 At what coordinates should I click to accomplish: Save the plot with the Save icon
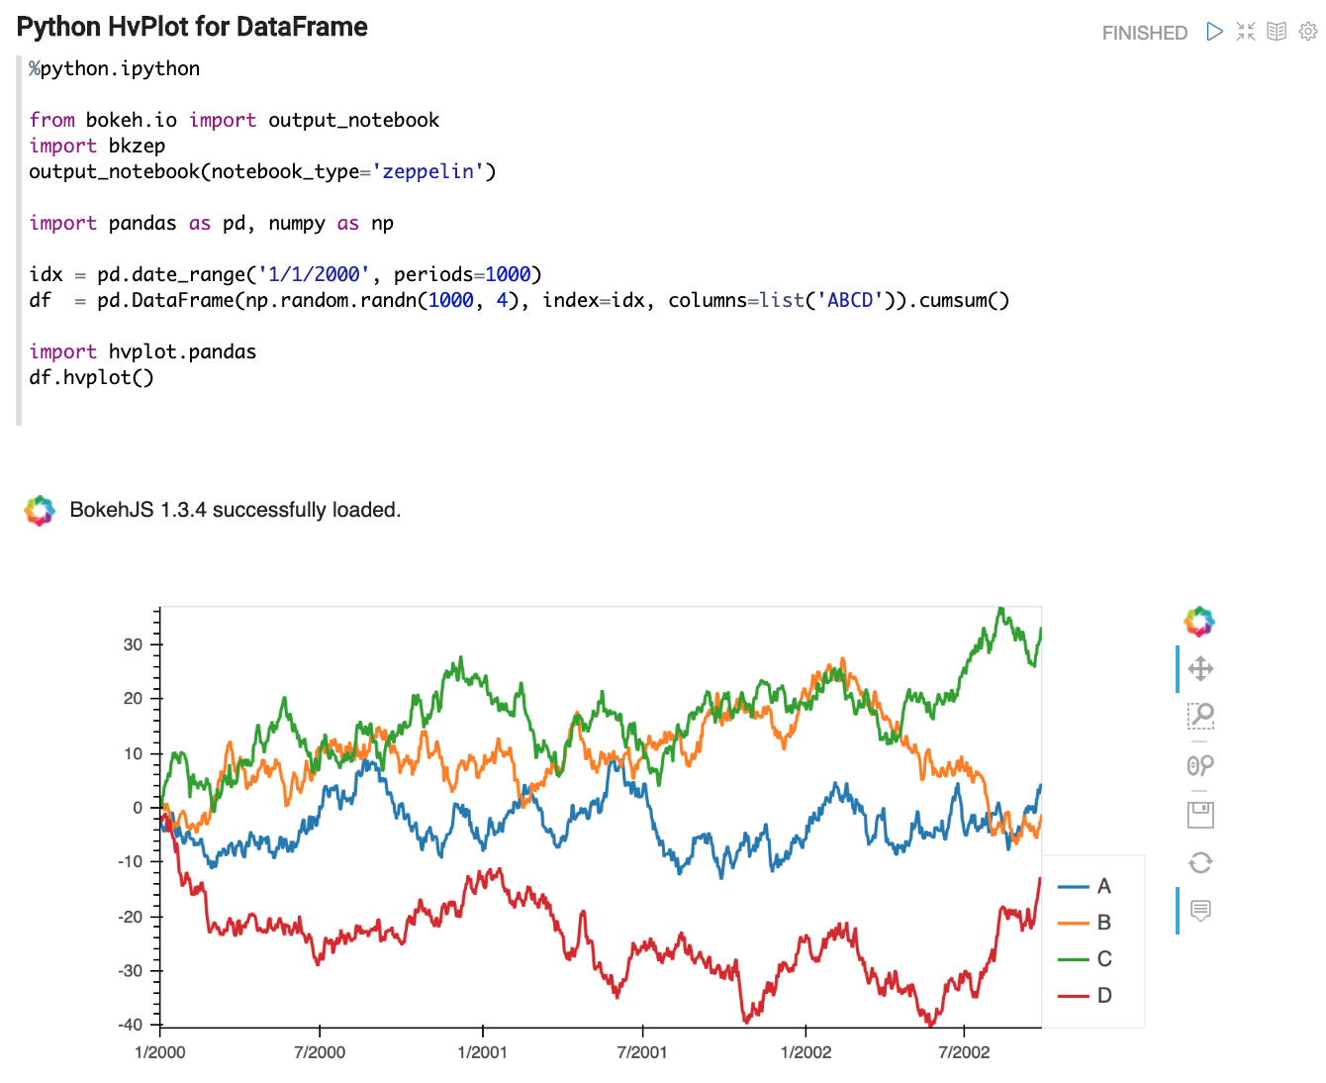(1200, 815)
